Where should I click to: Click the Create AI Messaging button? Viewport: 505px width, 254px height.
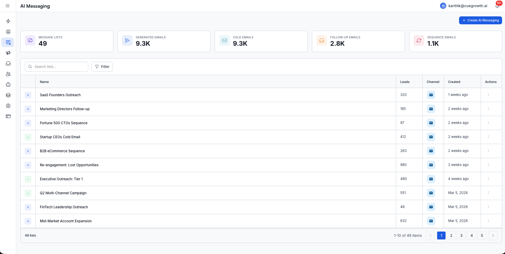click(480, 20)
